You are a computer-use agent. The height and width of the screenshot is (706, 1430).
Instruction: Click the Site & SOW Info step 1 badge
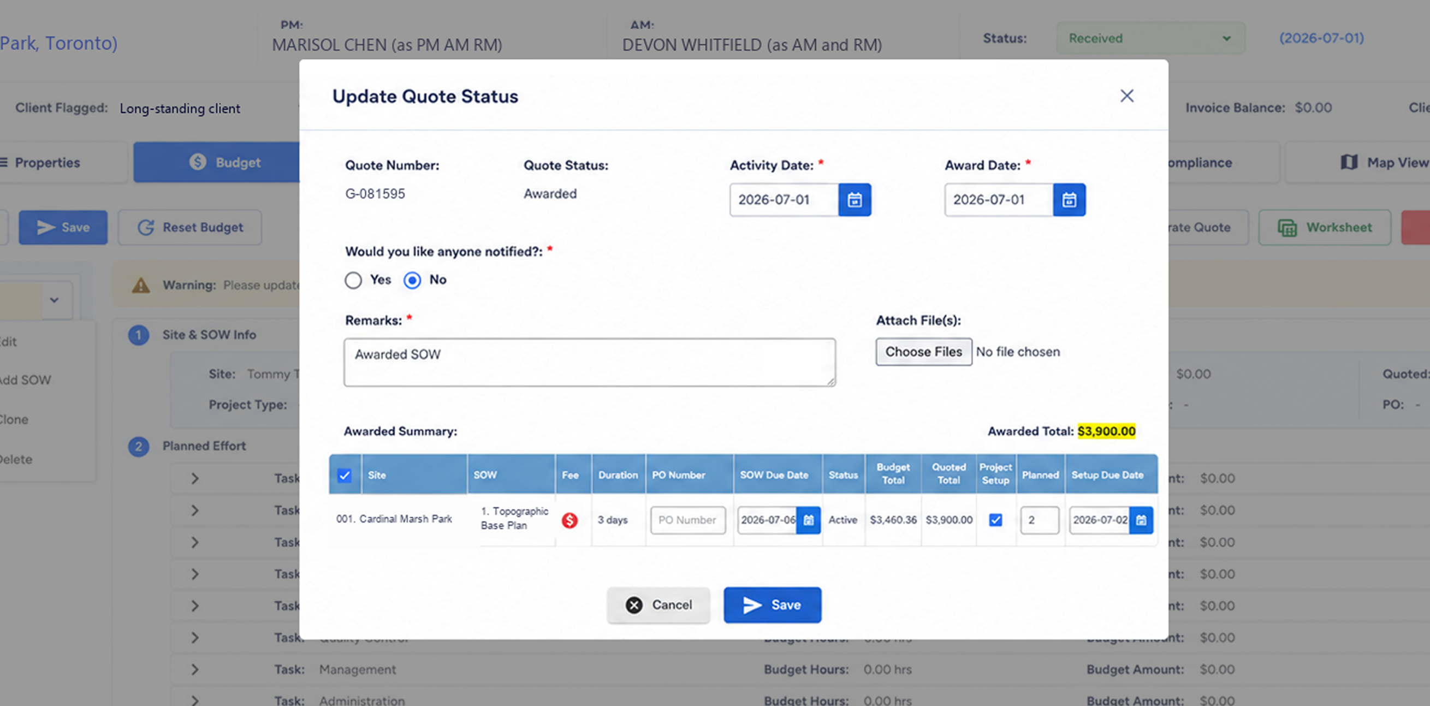tap(139, 335)
